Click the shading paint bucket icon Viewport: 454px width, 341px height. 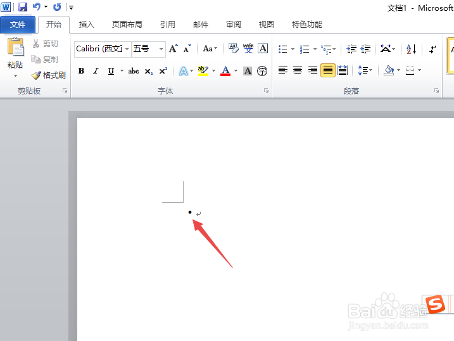[x=389, y=70]
